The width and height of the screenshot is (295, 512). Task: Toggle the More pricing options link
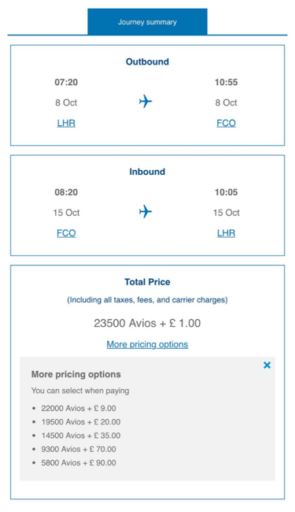147,344
